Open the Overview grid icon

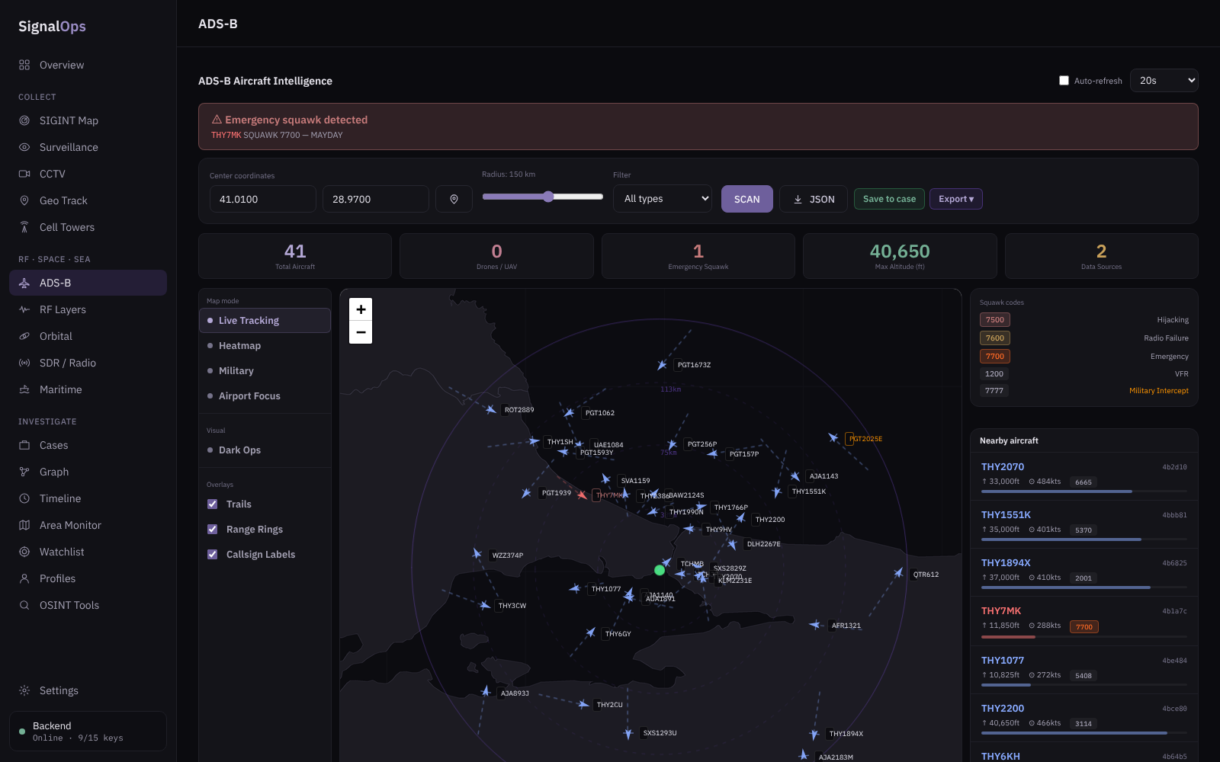click(x=24, y=65)
